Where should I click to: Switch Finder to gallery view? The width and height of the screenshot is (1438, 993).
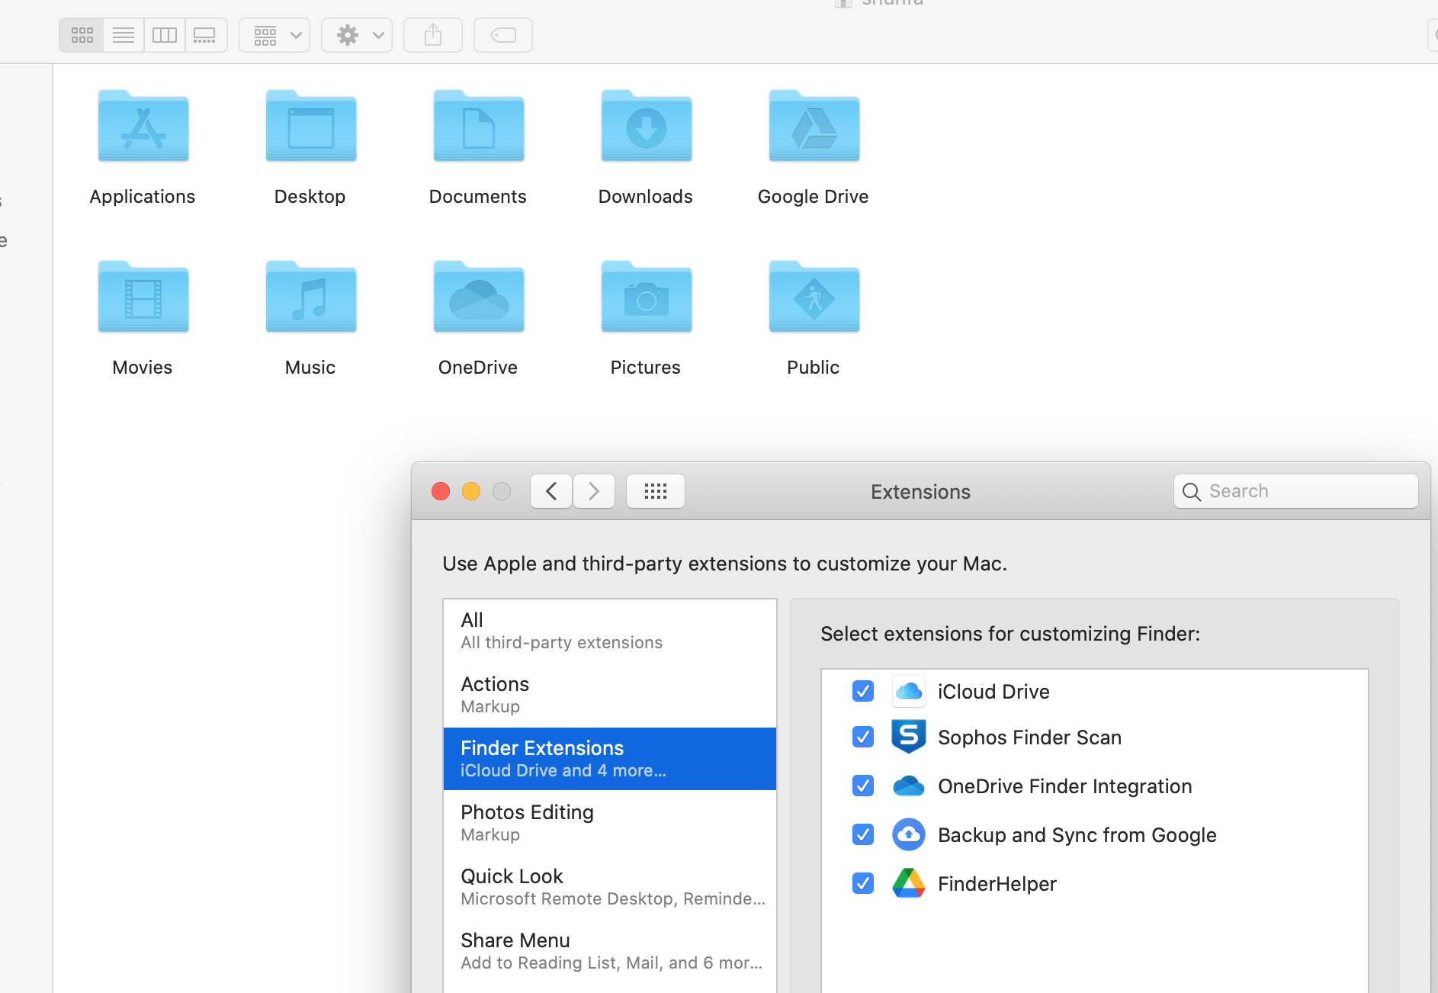(x=206, y=35)
